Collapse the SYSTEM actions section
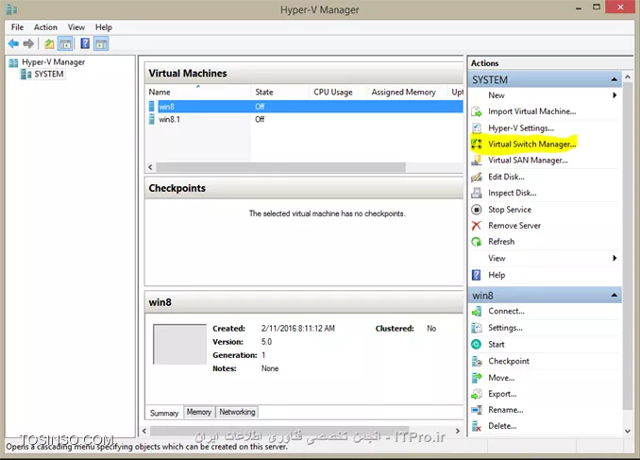Viewport: 640px width, 460px height. point(615,79)
